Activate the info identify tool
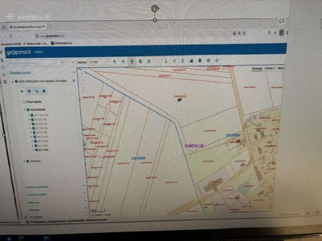Image resolution: width=322 pixels, height=241 pixels. coord(166,61)
